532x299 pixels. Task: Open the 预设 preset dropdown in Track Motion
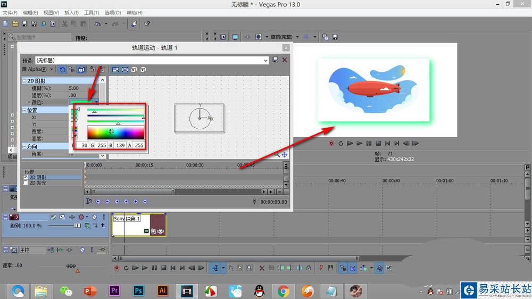click(x=265, y=61)
